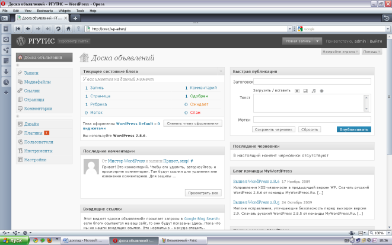Toggle the Opera panels sidebar button
This screenshot has width=392, height=245.
5,18
